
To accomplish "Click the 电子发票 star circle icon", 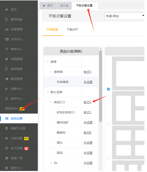I will pos(7,148).
